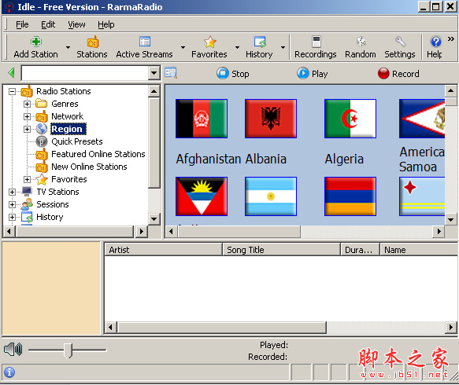Open the File menu

[22, 24]
